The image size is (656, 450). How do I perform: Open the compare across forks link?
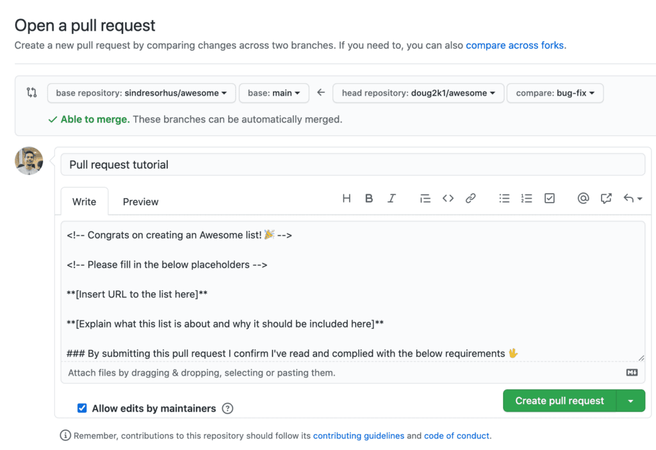pos(515,45)
